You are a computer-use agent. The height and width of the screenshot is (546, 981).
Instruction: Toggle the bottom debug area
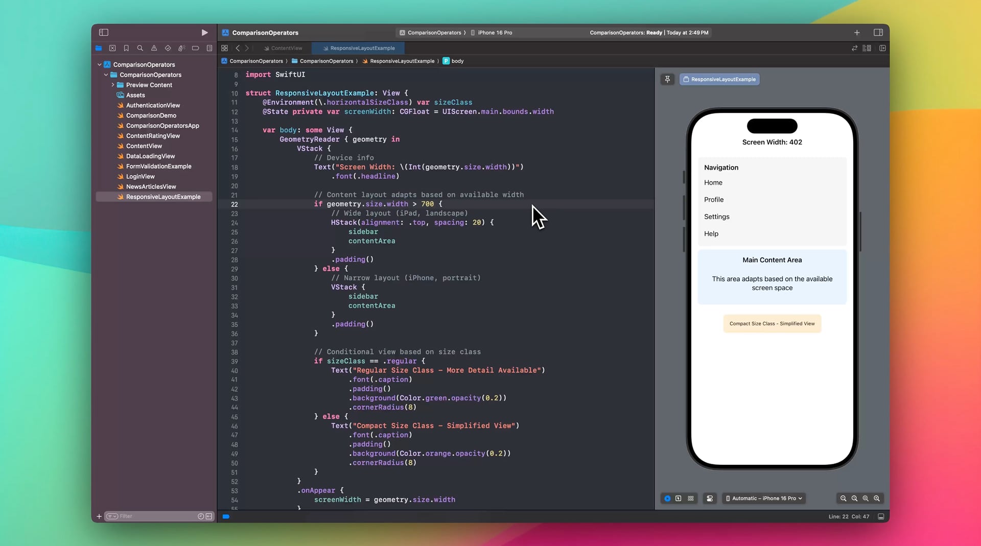click(881, 517)
